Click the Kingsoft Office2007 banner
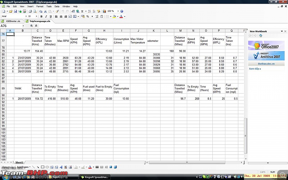288x180 pixels. click(x=266, y=46)
